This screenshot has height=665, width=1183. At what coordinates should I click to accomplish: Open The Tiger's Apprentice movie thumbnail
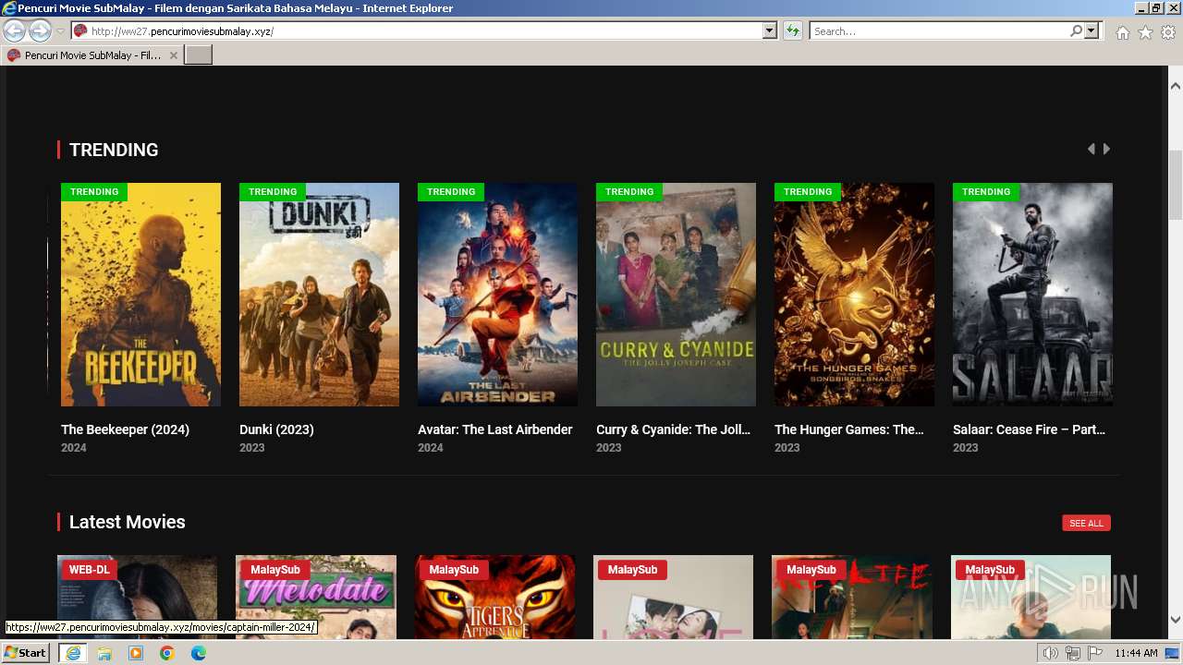pyautogui.click(x=494, y=597)
